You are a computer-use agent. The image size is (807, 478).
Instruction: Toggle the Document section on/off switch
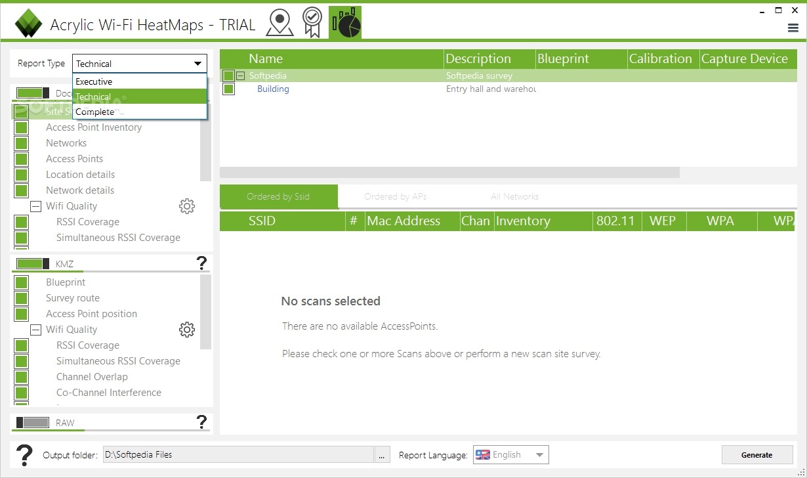(x=32, y=93)
